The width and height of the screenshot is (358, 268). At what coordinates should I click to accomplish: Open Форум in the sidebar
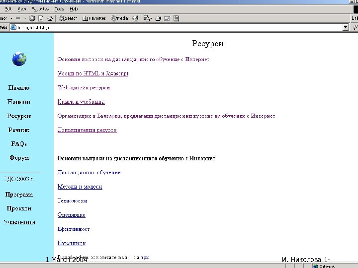[x=19, y=158]
